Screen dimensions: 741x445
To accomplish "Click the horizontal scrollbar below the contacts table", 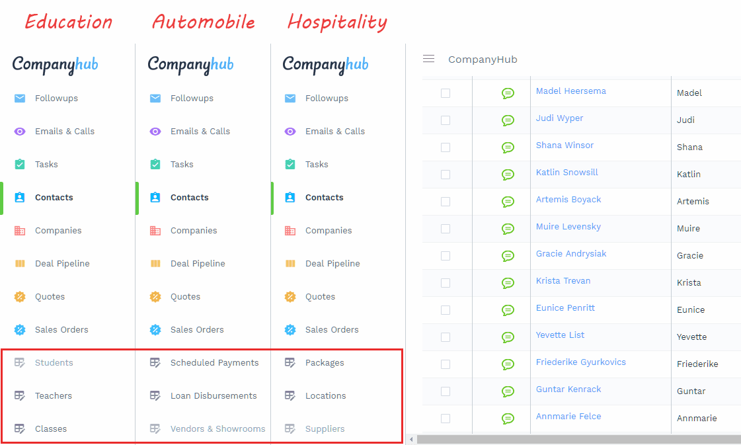I will [575, 439].
